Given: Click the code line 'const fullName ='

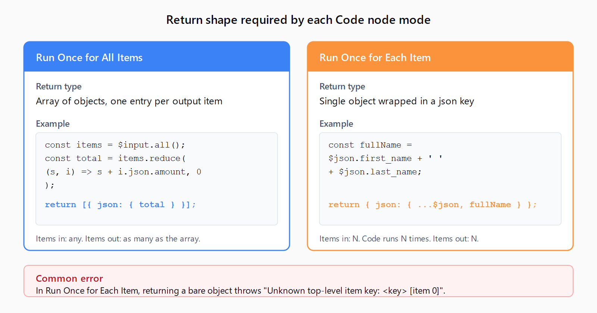Looking at the screenshot, I should [370, 145].
